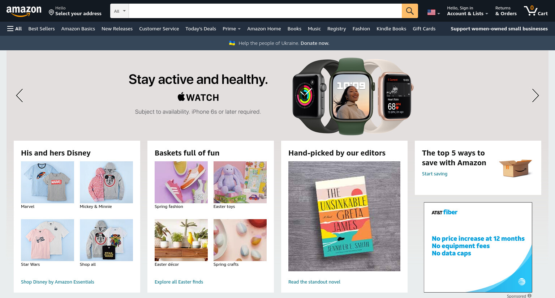Show the previous carousel banner
555x298 pixels.
tap(20, 95)
